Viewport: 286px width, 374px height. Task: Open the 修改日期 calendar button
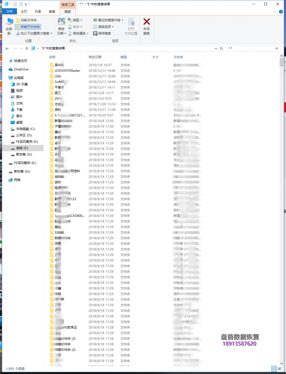point(61,22)
